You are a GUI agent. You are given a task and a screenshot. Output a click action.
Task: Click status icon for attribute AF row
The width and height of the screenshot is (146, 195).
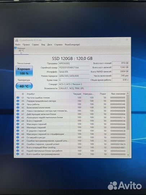coord(18,141)
